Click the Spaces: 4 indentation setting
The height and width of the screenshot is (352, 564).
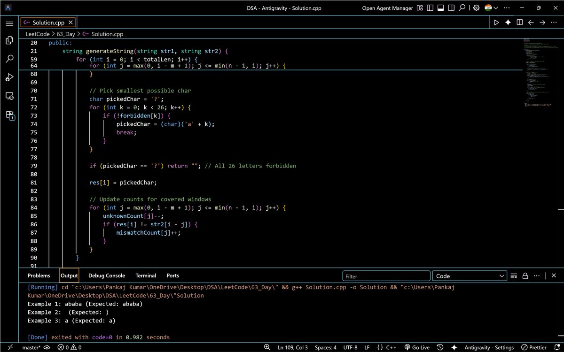(x=326, y=348)
